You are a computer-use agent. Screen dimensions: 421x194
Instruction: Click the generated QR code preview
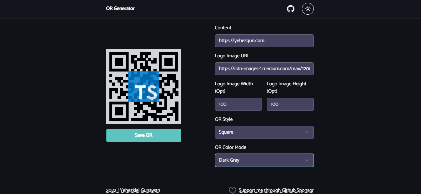click(144, 87)
